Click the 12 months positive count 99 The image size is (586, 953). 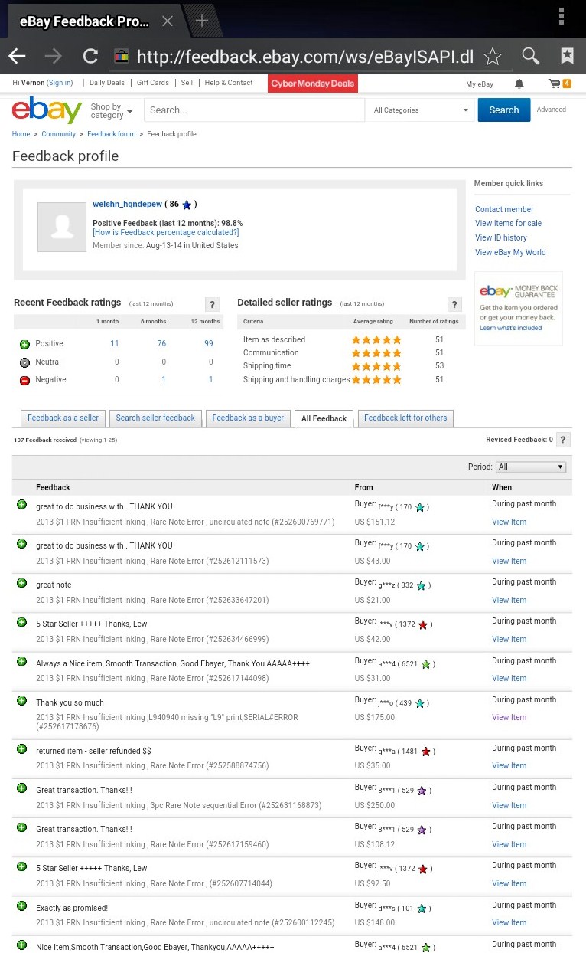209,344
